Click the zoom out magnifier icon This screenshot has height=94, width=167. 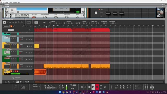5,82
